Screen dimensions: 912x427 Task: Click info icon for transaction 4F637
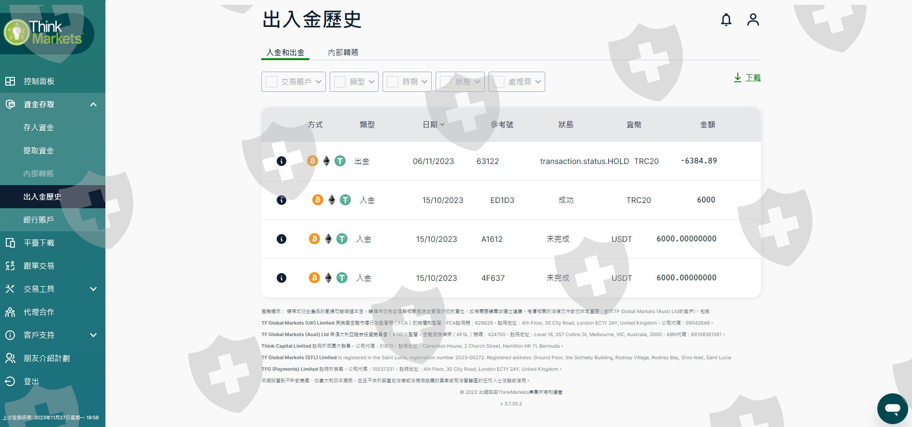click(282, 278)
